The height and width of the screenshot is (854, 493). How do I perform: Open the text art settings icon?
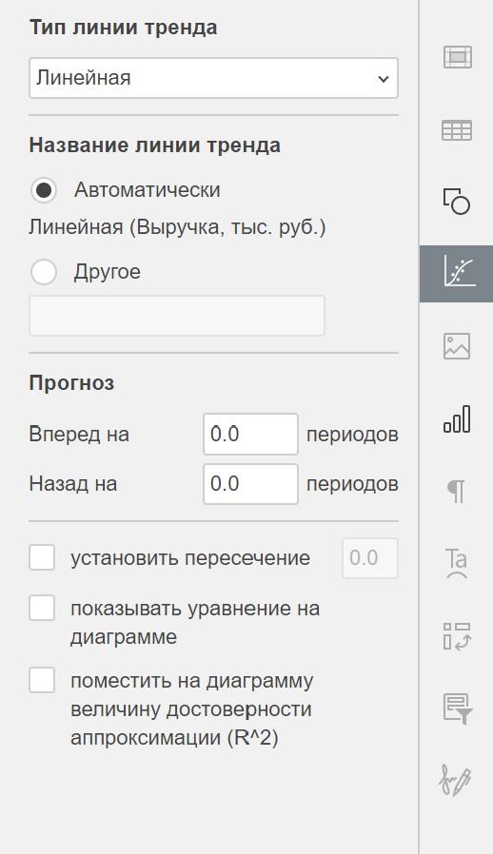(457, 563)
